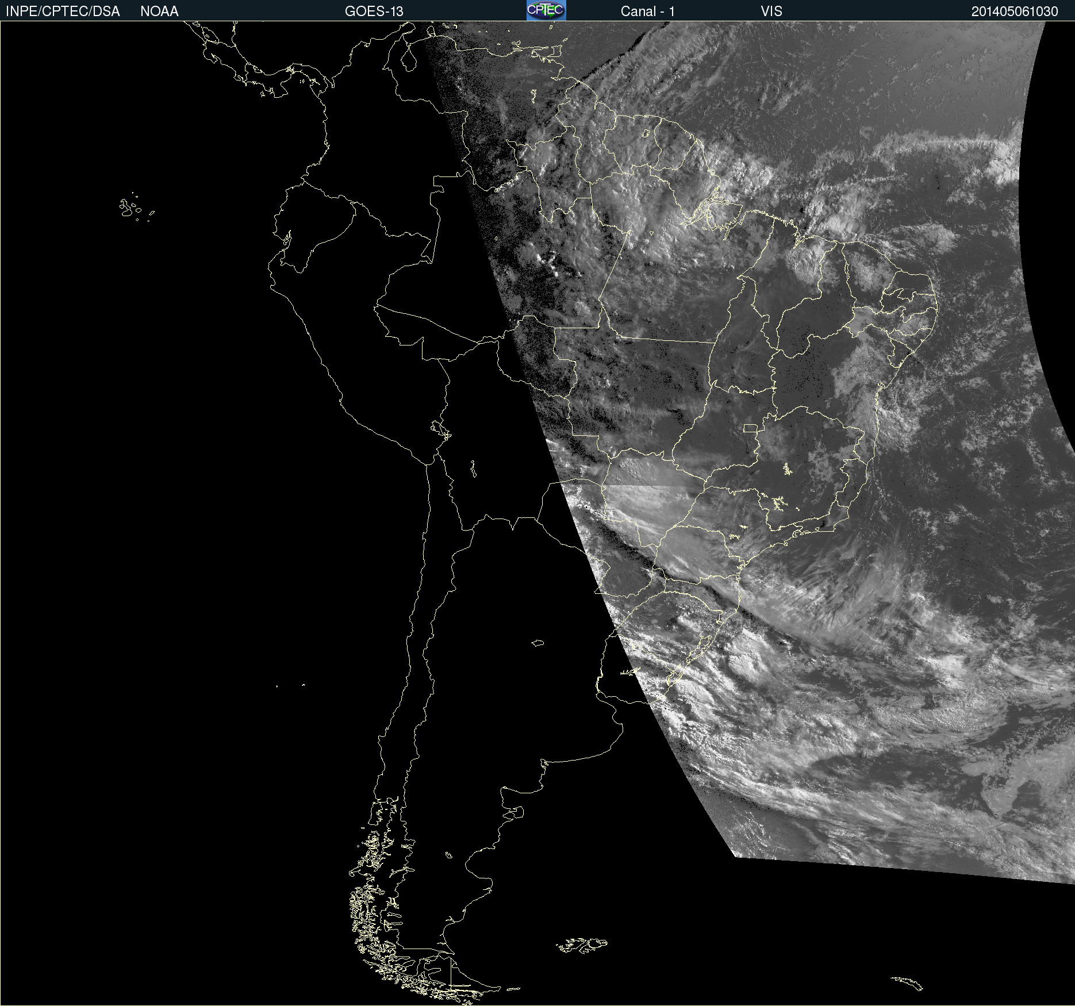
Task: Click the INPE/CPTEC/DSA header text
Action: (63, 11)
